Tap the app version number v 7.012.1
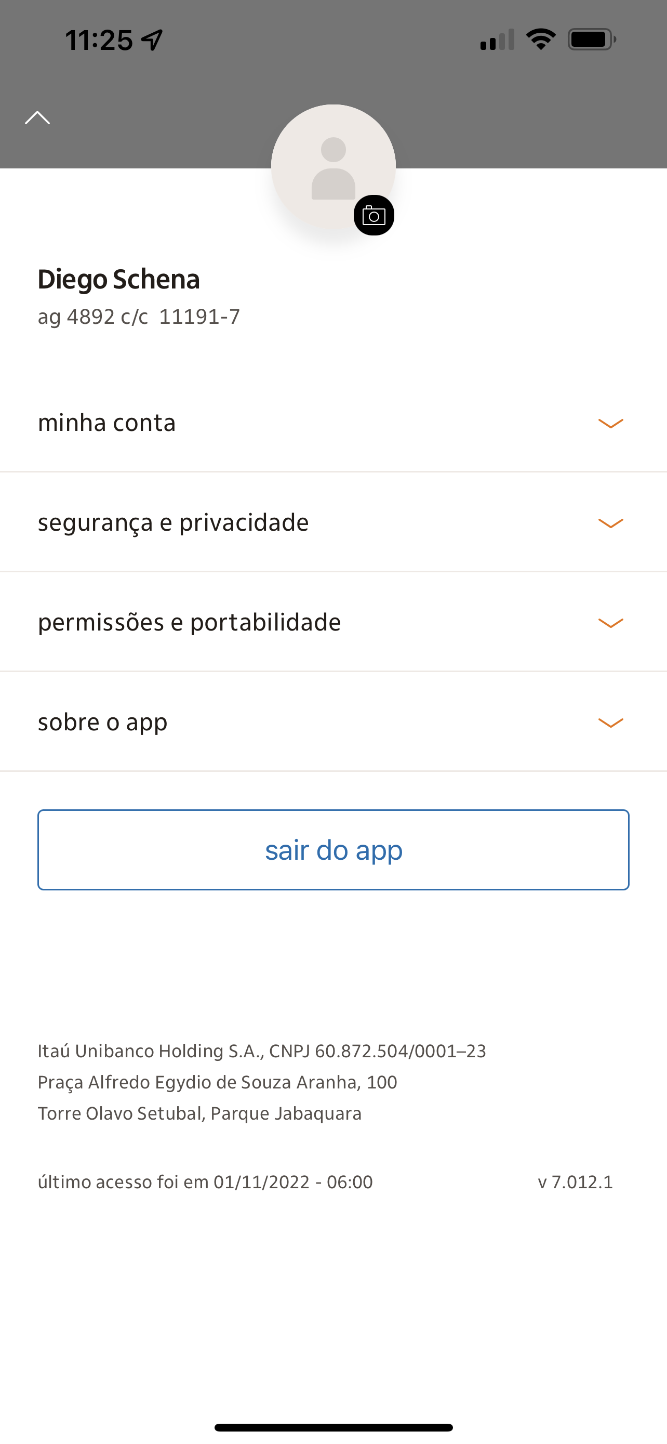This screenshot has height=1444, width=667. coord(575,1182)
